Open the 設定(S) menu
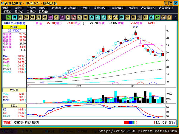 coord(19,12)
